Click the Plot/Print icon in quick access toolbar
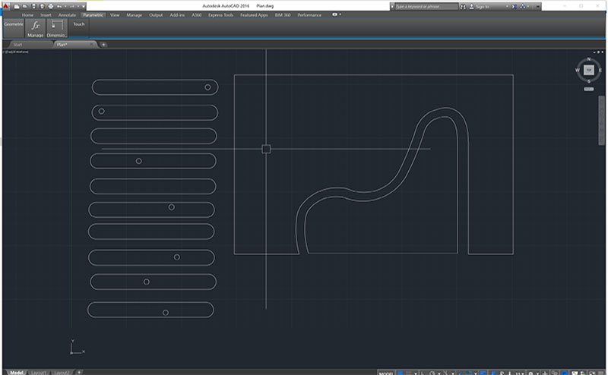Image resolution: width=608 pixels, height=375 pixels. pos(51,7)
